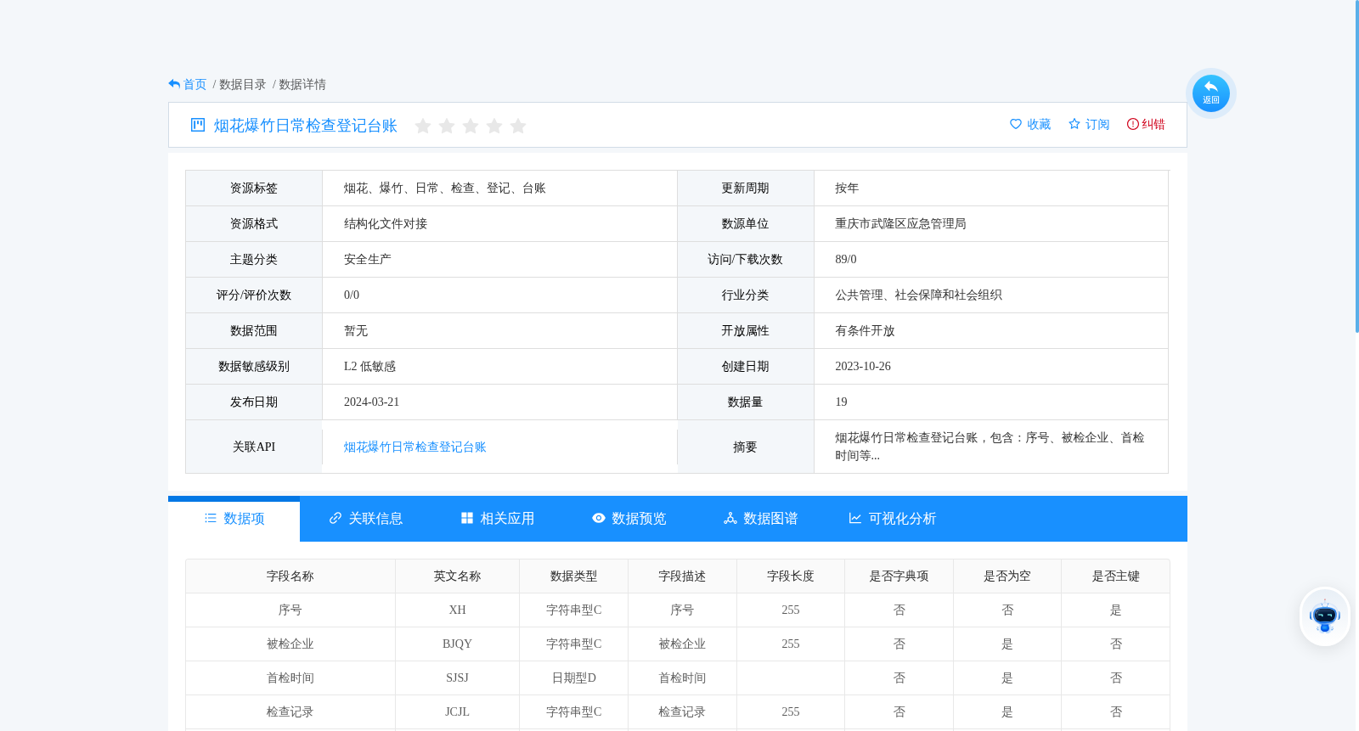Switch to the 数据项 tab
This screenshot has width=1359, height=731.
point(234,519)
